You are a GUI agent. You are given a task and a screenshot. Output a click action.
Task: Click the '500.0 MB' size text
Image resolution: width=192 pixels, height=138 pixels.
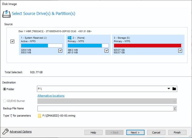(26, 53)
